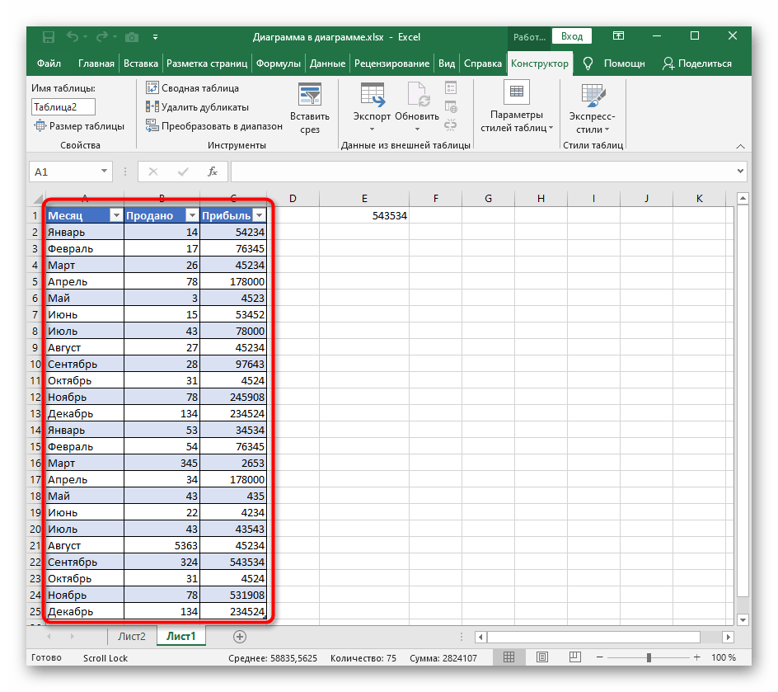The height and width of the screenshot is (692, 778).
Task: Open filter dropdown for Месяц column
Action: [x=115, y=215]
